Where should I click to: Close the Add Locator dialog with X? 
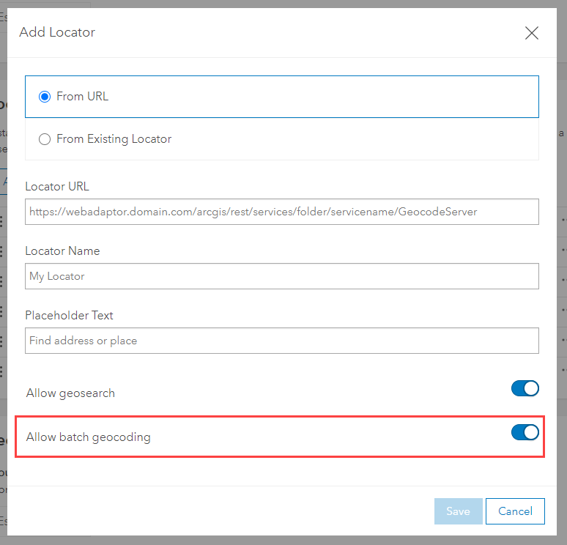coord(532,33)
